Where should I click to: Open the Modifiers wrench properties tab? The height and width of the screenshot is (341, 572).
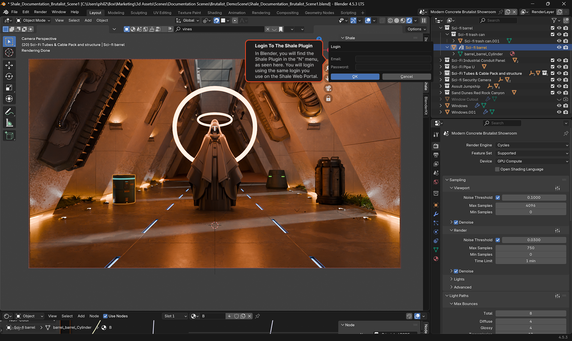[x=436, y=214]
